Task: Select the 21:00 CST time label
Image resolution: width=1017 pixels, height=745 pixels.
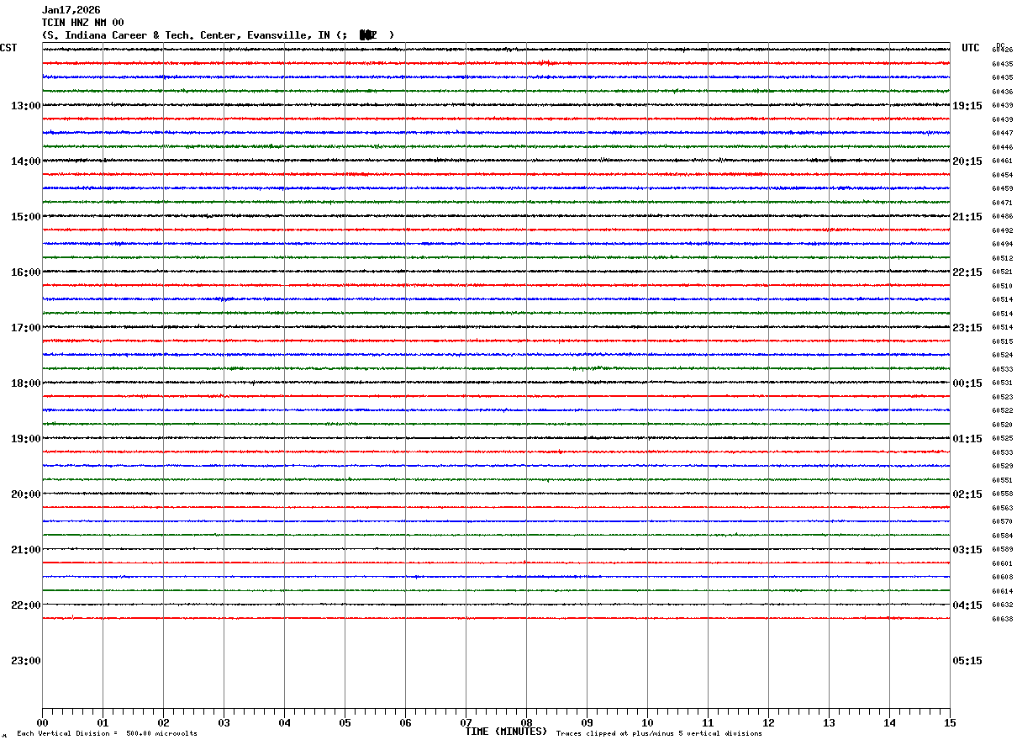Action: click(25, 550)
